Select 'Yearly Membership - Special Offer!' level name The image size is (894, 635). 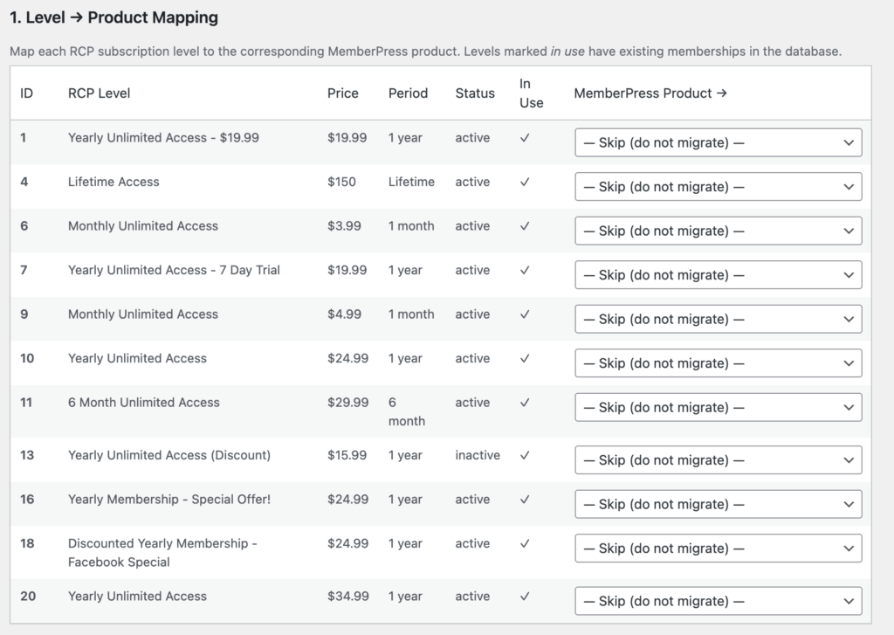(169, 500)
